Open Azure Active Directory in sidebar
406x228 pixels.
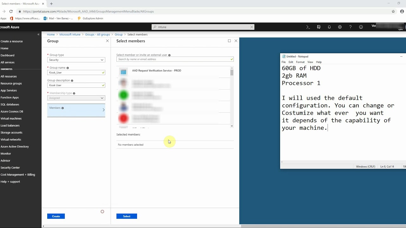coord(15,147)
